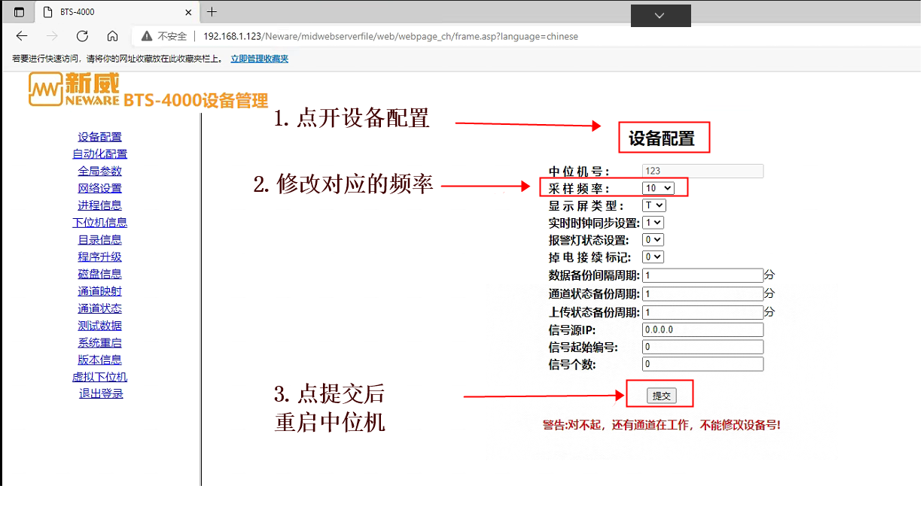
Task: Open 版本信息 link
Action: pos(100,360)
